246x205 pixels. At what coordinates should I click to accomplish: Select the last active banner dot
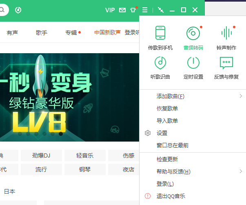(61, 134)
